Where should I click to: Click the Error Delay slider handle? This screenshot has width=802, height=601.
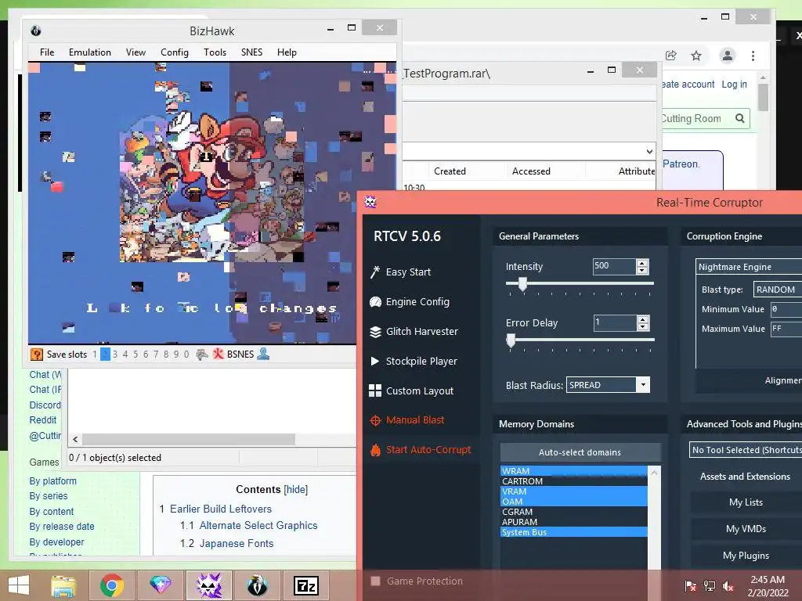point(511,340)
